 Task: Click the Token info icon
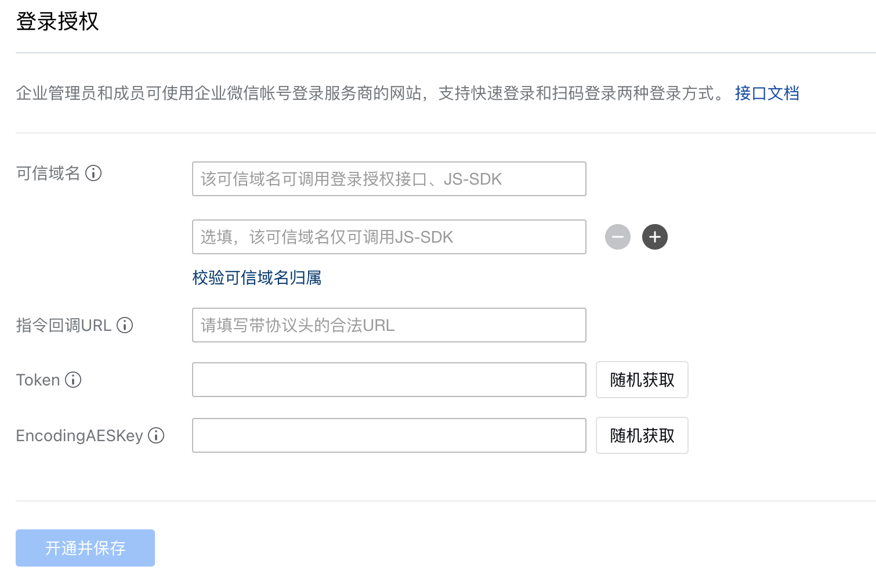click(x=73, y=380)
